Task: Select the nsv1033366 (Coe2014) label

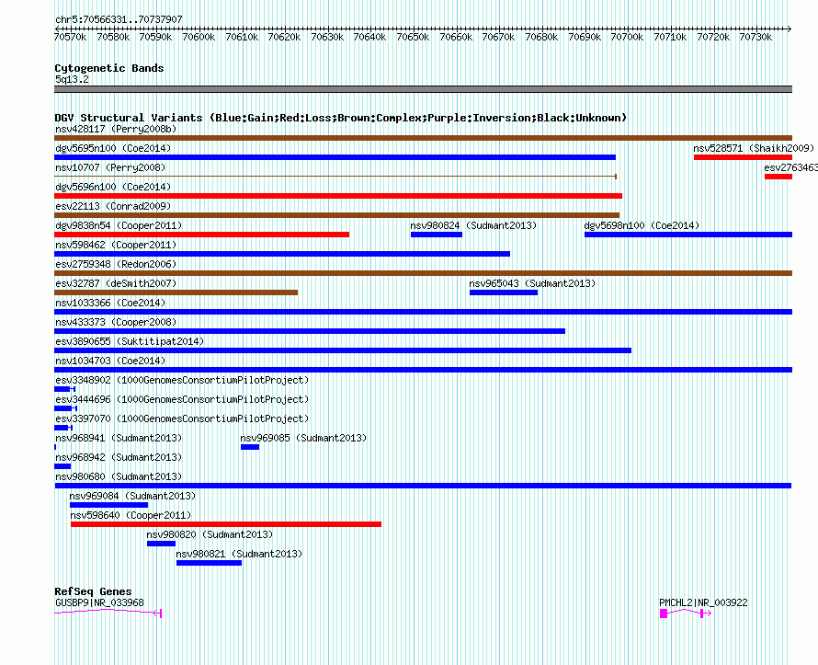Action: pos(110,303)
